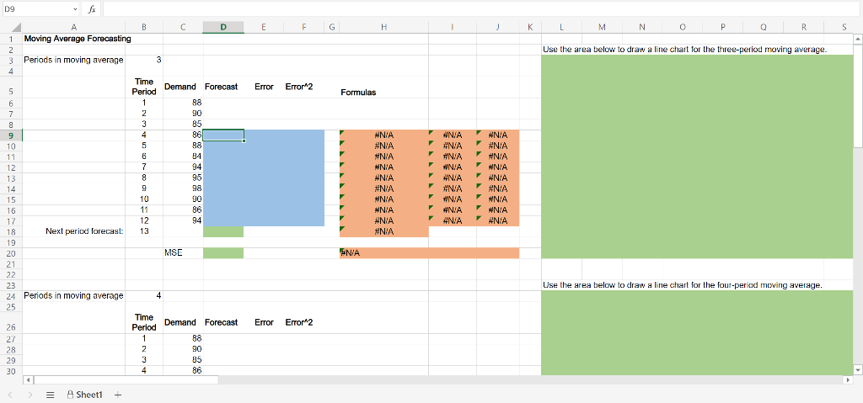
Task: Select the #N/A cell in row 20
Action: click(x=383, y=253)
